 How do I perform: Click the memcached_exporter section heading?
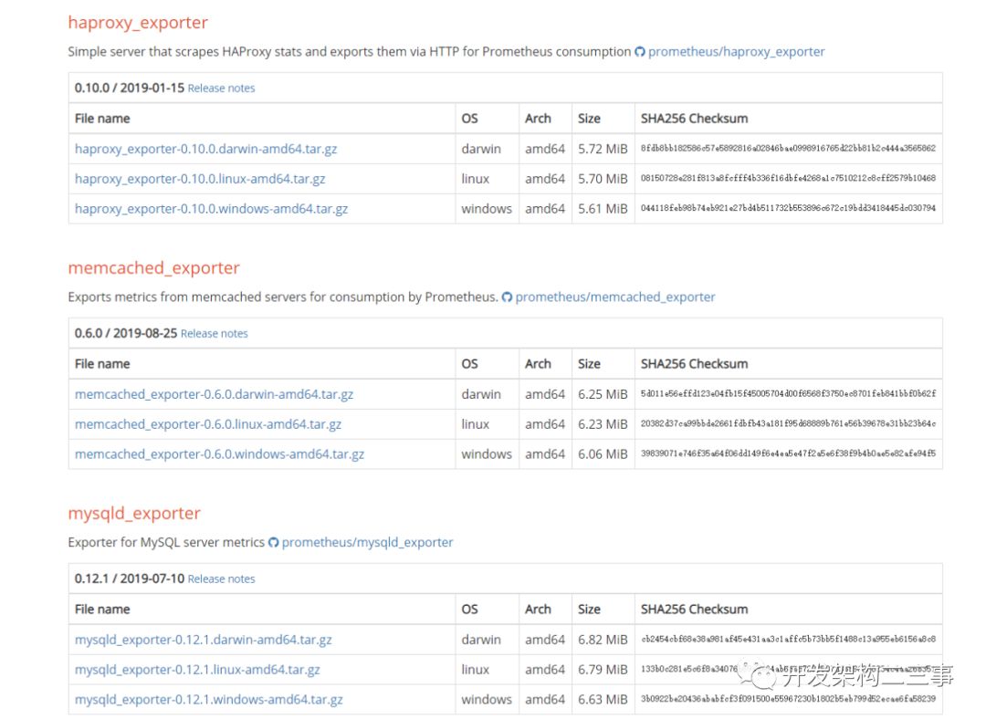pyautogui.click(x=153, y=268)
